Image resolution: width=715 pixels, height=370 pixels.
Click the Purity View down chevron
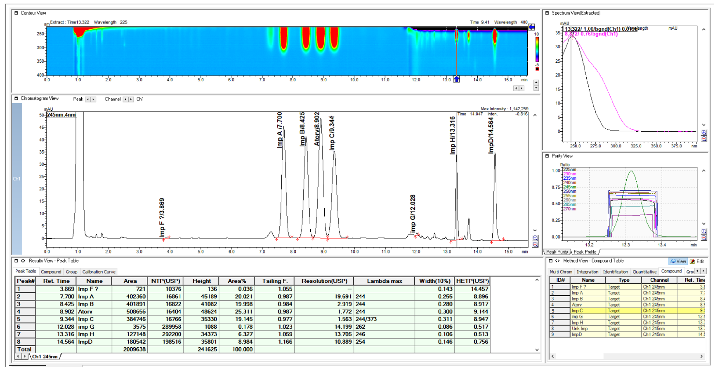click(x=703, y=223)
